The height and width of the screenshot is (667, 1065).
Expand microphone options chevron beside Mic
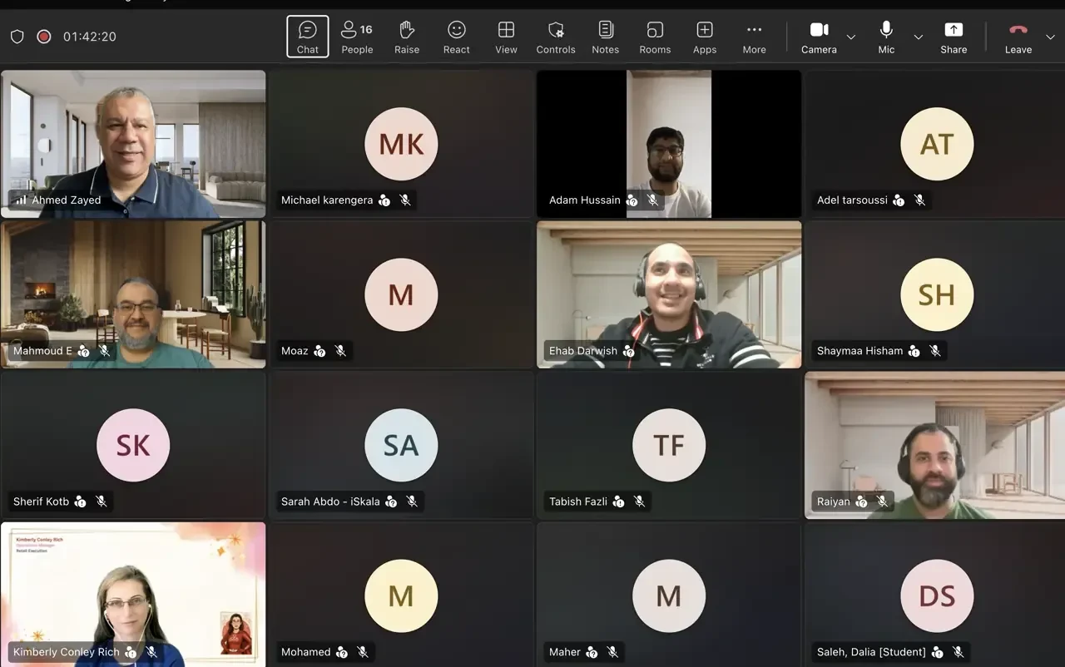point(919,37)
